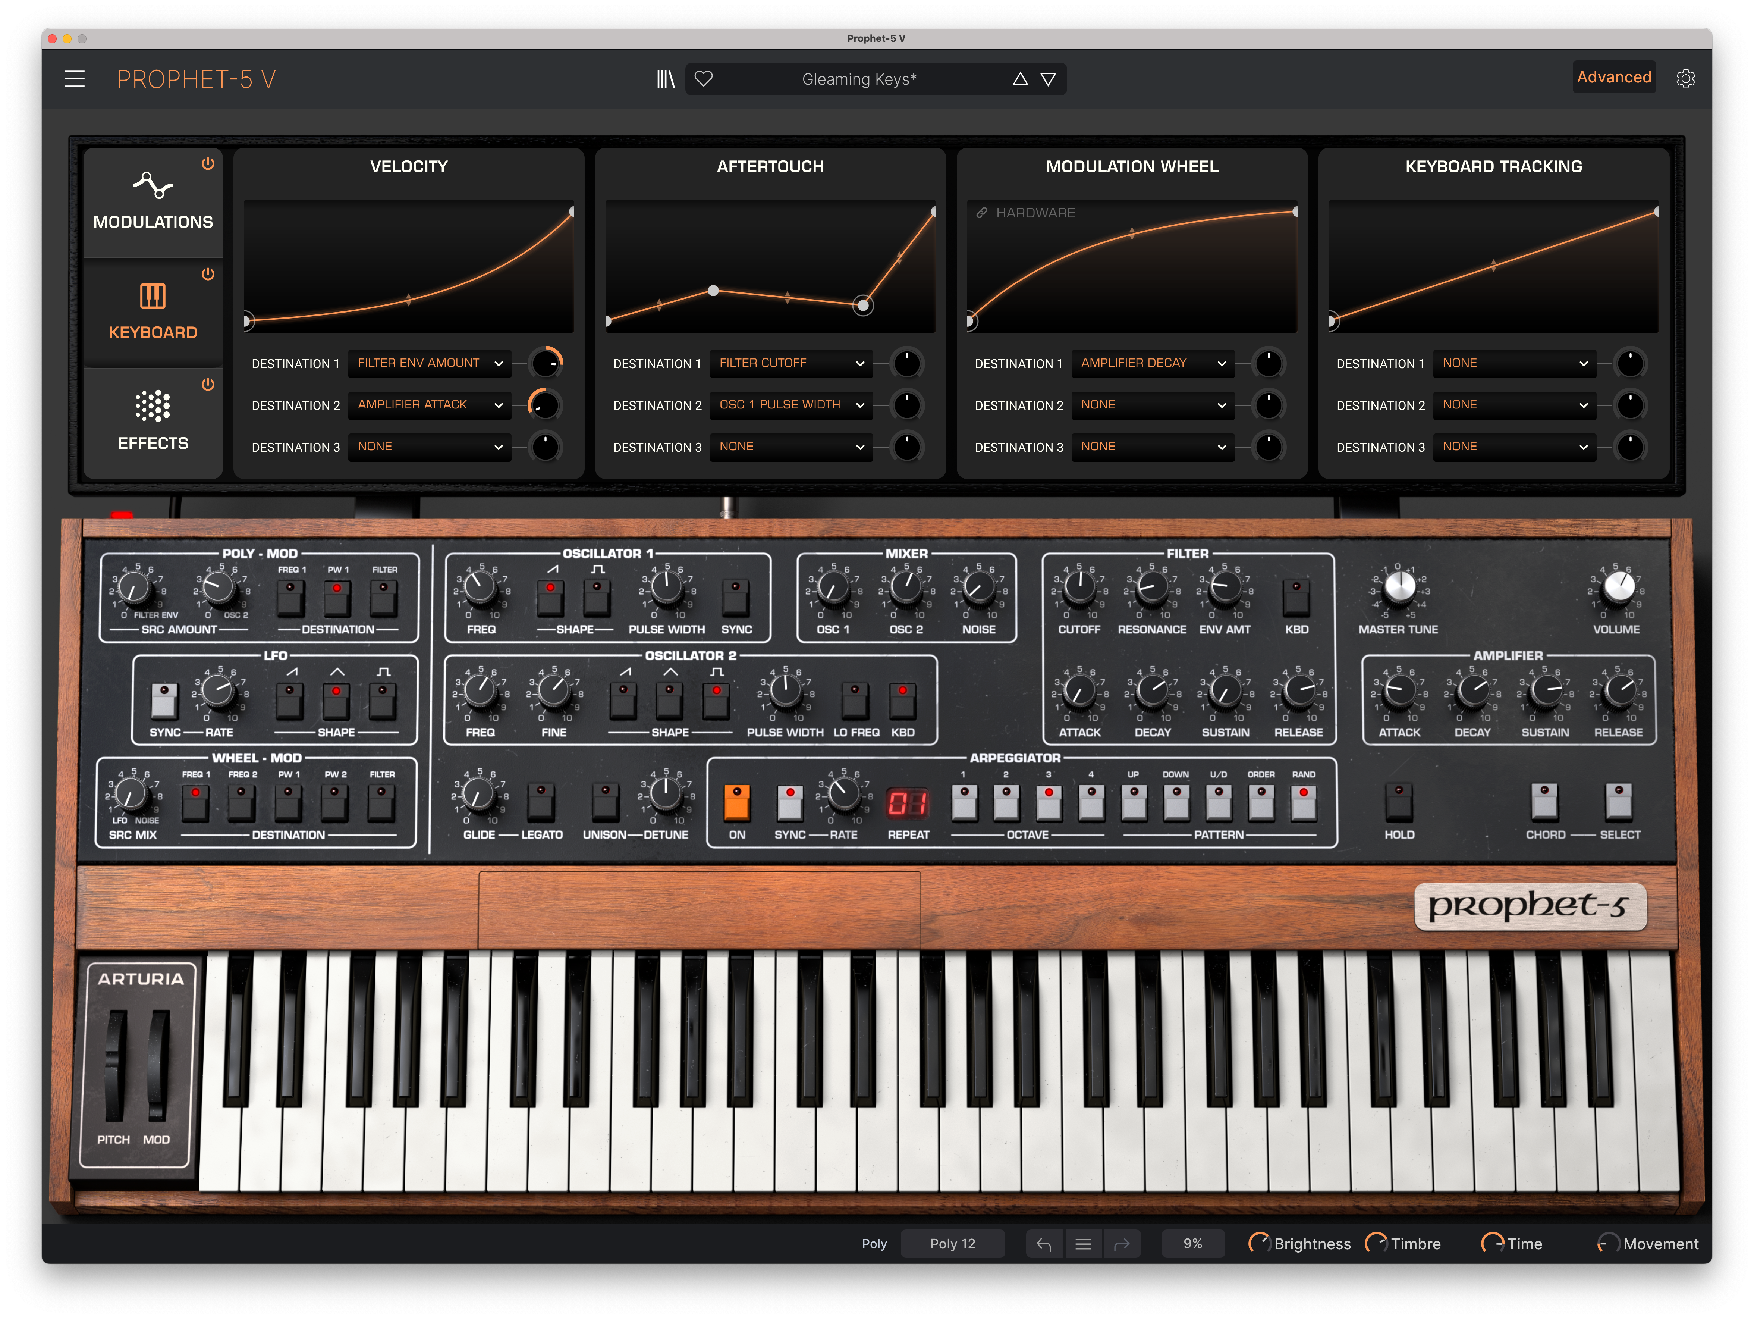Load previous preset with up arrow
This screenshot has height=1319, width=1754.
[x=1020, y=79]
